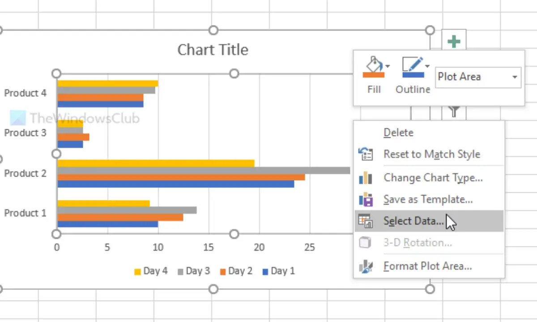Image resolution: width=537 pixels, height=322 pixels.
Task: Click the Format Plot Area icon
Action: 366,267
